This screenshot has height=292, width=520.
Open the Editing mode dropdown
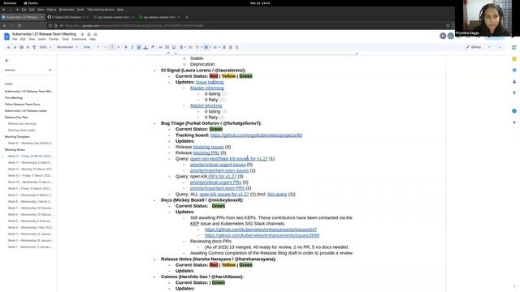click(x=478, y=47)
